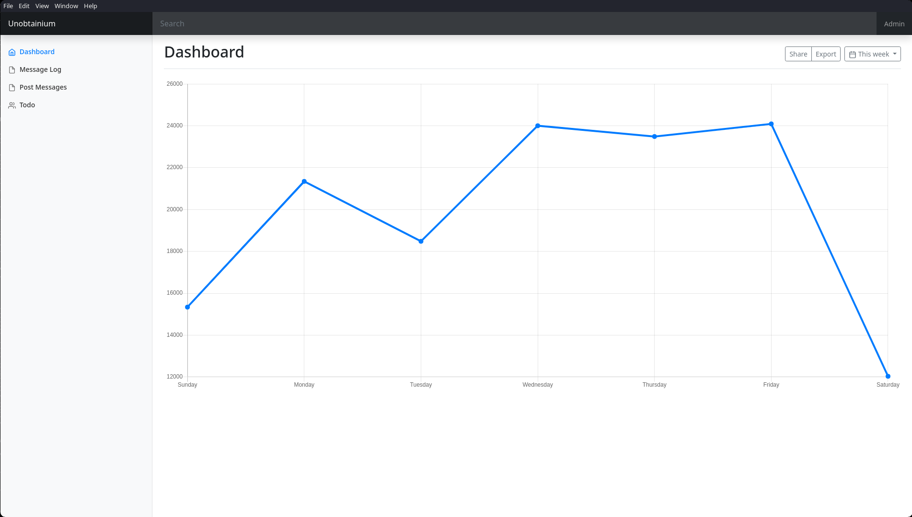Open Todo from the sidebar
This screenshot has width=912, height=517.
tap(27, 105)
